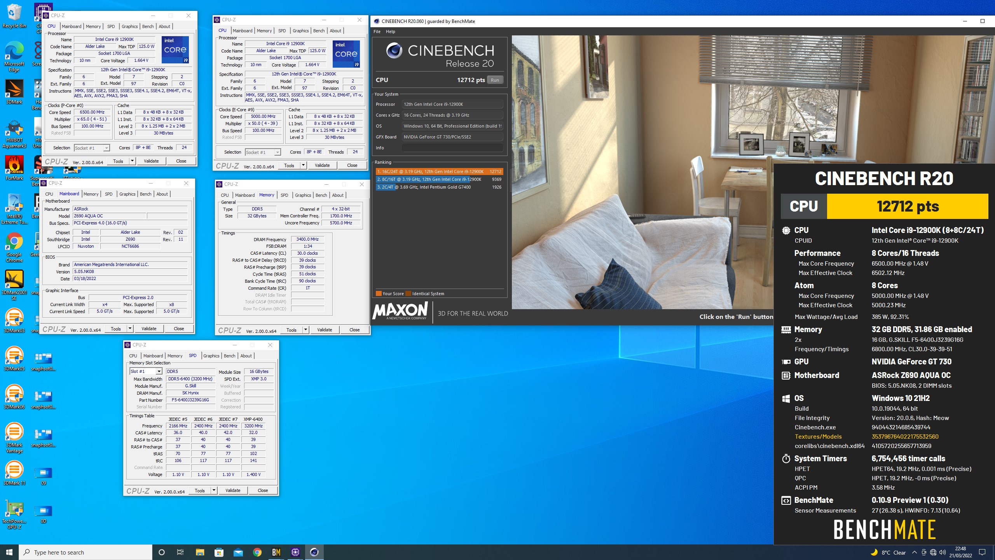The height and width of the screenshot is (560, 995).
Task: Open Cortana from the taskbar
Action: tap(162, 552)
